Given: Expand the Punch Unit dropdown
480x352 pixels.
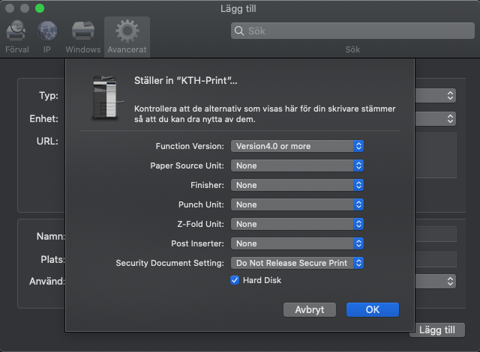Looking at the screenshot, I should click(298, 204).
